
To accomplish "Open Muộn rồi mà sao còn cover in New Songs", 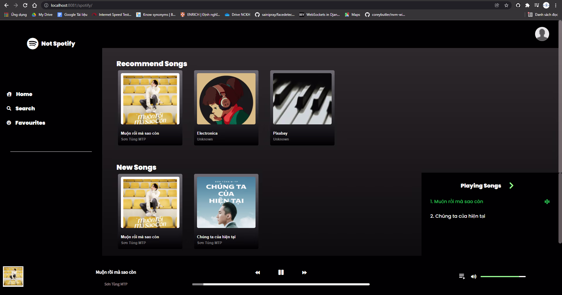I will pos(150,203).
